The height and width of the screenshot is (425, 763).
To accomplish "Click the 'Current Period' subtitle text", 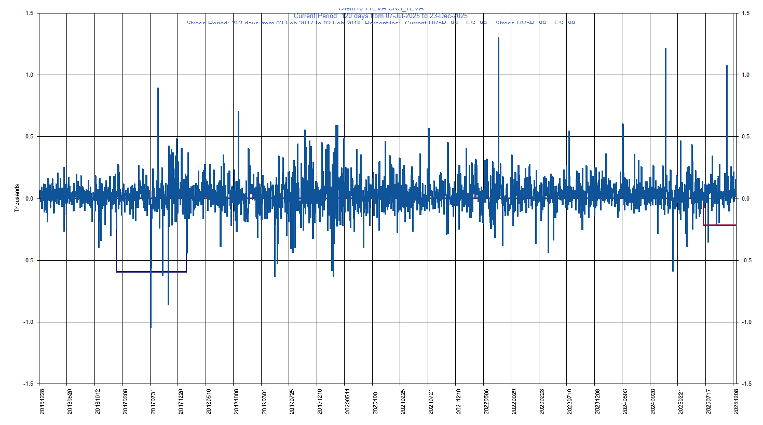I will coord(380,16).
